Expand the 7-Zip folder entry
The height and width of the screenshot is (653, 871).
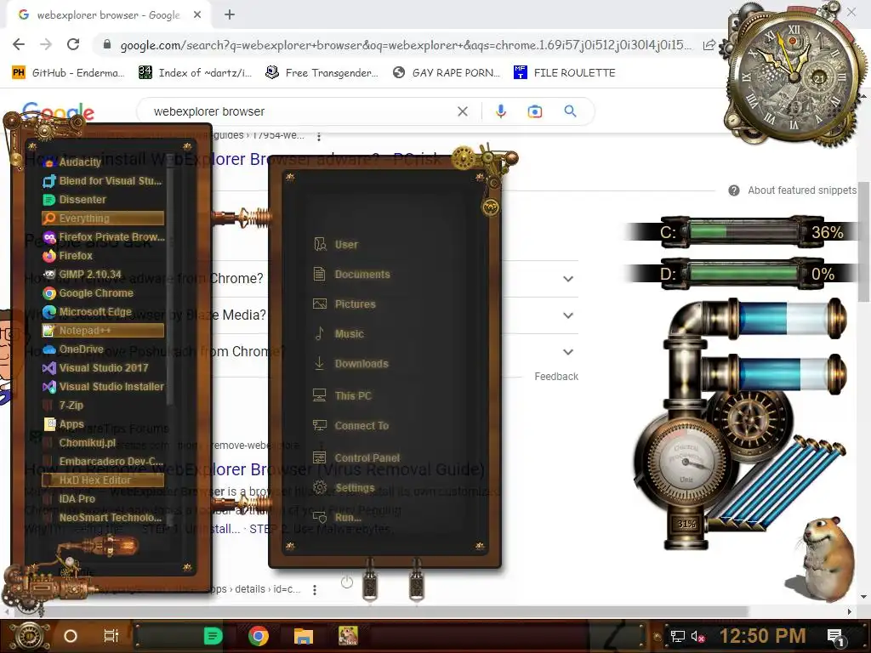(103, 406)
